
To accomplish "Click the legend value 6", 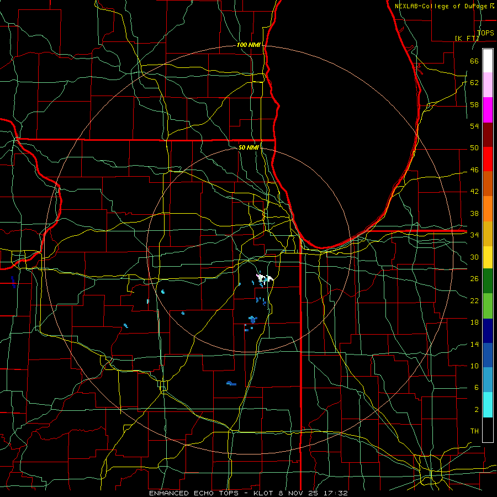I will [476, 387].
